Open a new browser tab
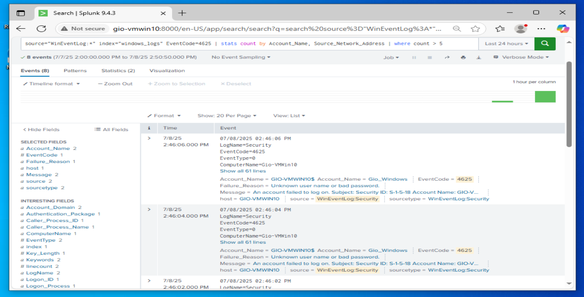 tap(182, 13)
